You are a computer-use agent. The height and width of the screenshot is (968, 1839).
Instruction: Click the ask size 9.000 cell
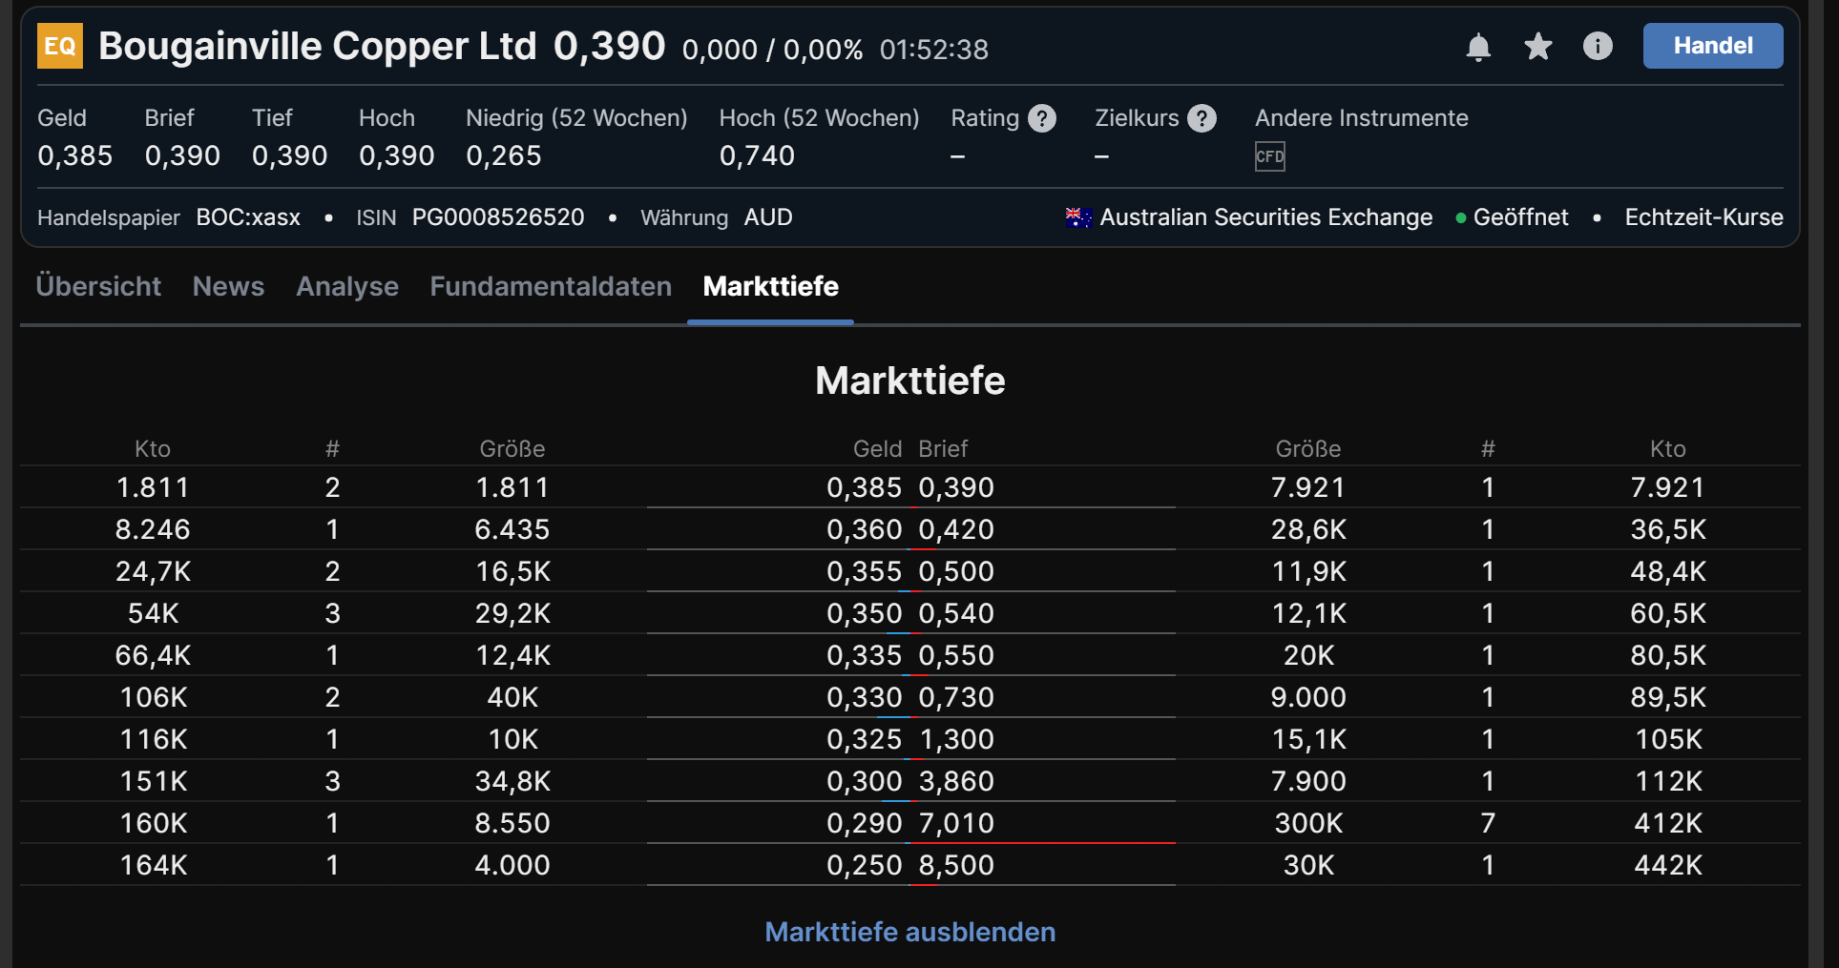1308,697
